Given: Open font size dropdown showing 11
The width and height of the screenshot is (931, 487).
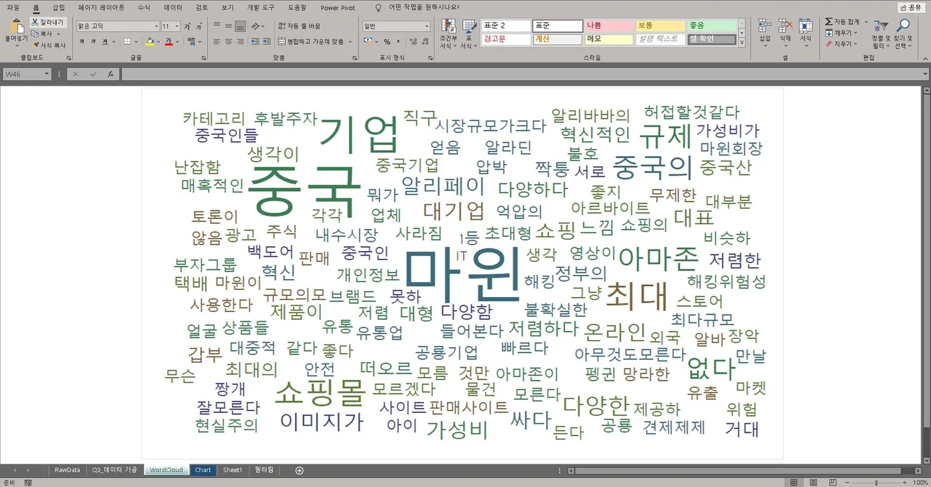Looking at the screenshot, I should click(171, 26).
